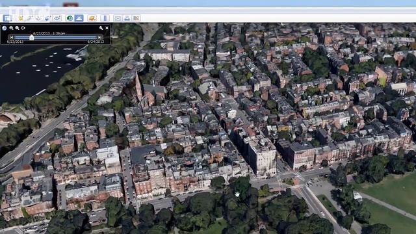Open time slider options wrench
Image resolution: width=416 pixels, height=234 pixels.
tap(101, 28)
